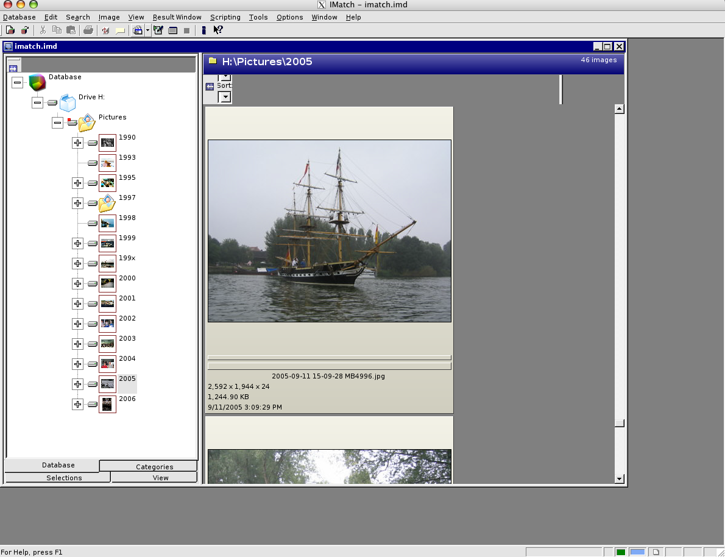This screenshot has width=725, height=557.
Task: Click the result window layout icon
Action: pos(138,30)
